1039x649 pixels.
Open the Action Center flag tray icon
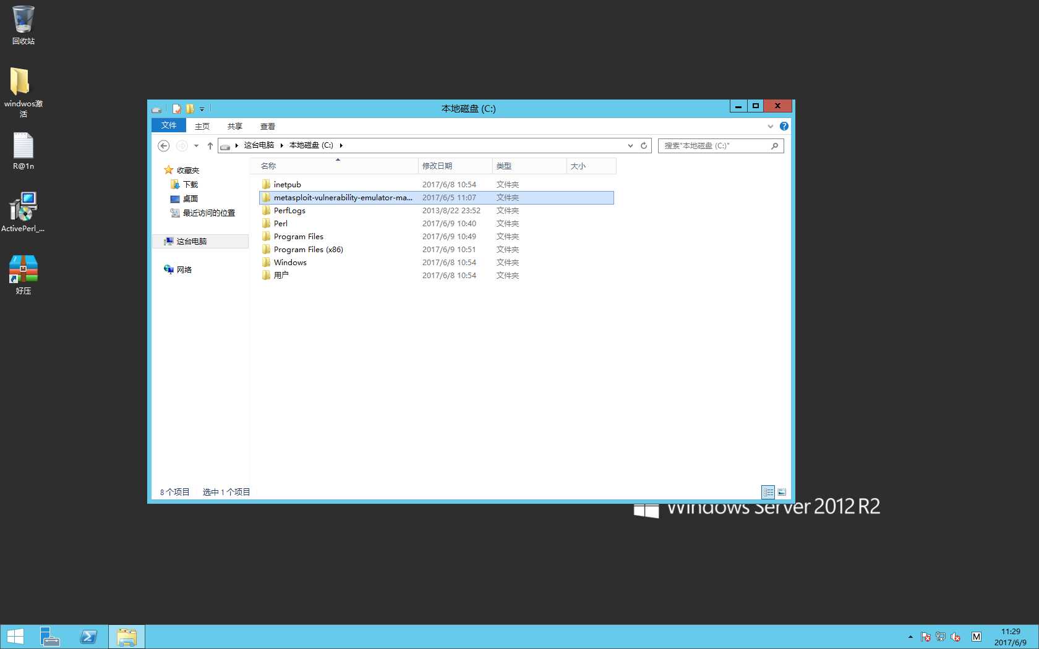point(926,637)
